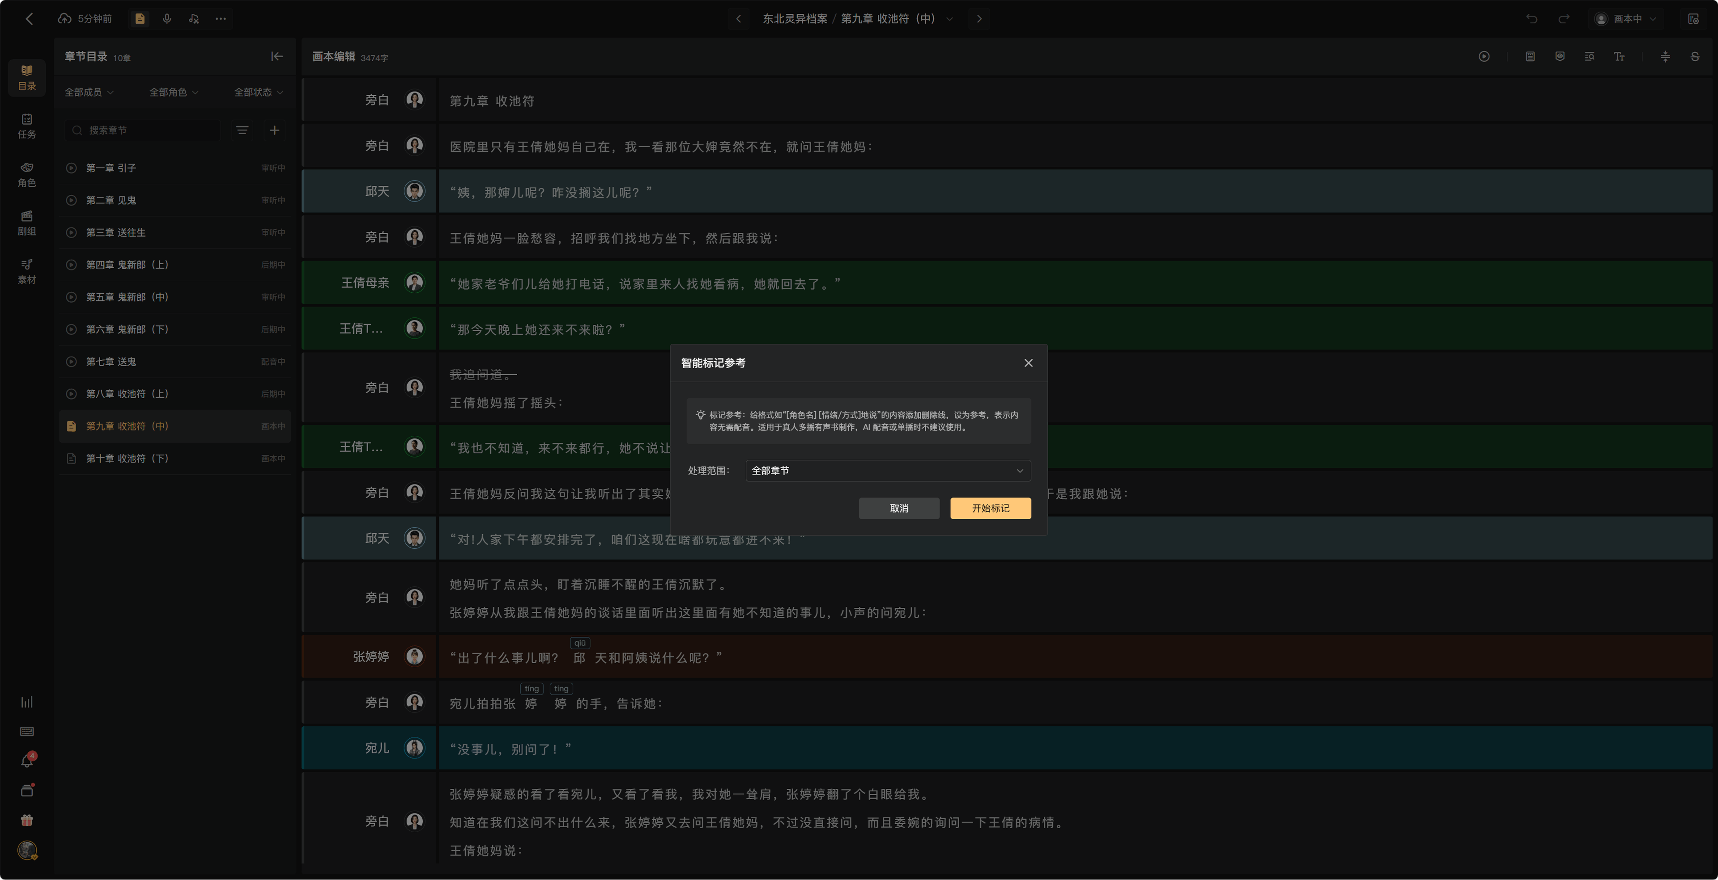Close the 智能标记参考 dialog
This screenshot has width=1718, height=880.
point(1029,363)
